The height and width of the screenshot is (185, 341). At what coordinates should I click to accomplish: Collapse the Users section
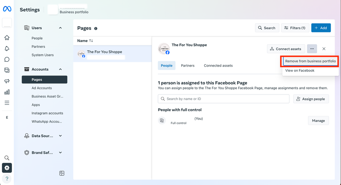point(60,28)
